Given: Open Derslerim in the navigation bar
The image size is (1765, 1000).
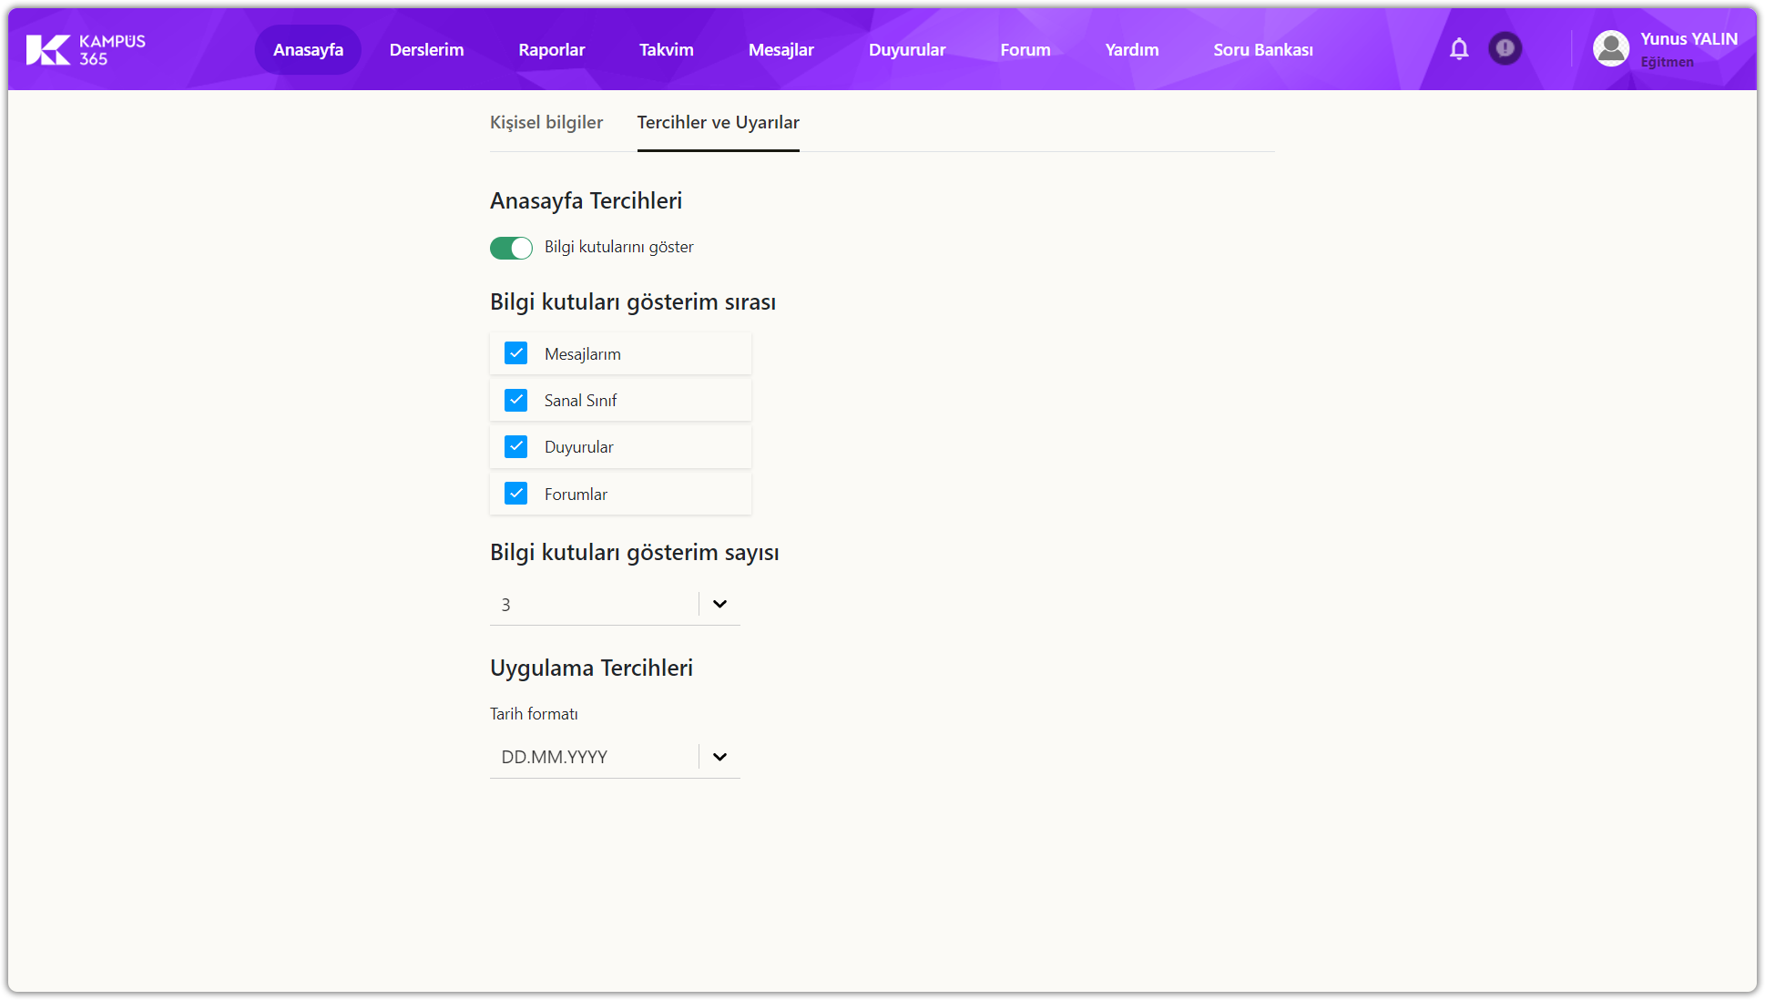Looking at the screenshot, I should pos(426,50).
